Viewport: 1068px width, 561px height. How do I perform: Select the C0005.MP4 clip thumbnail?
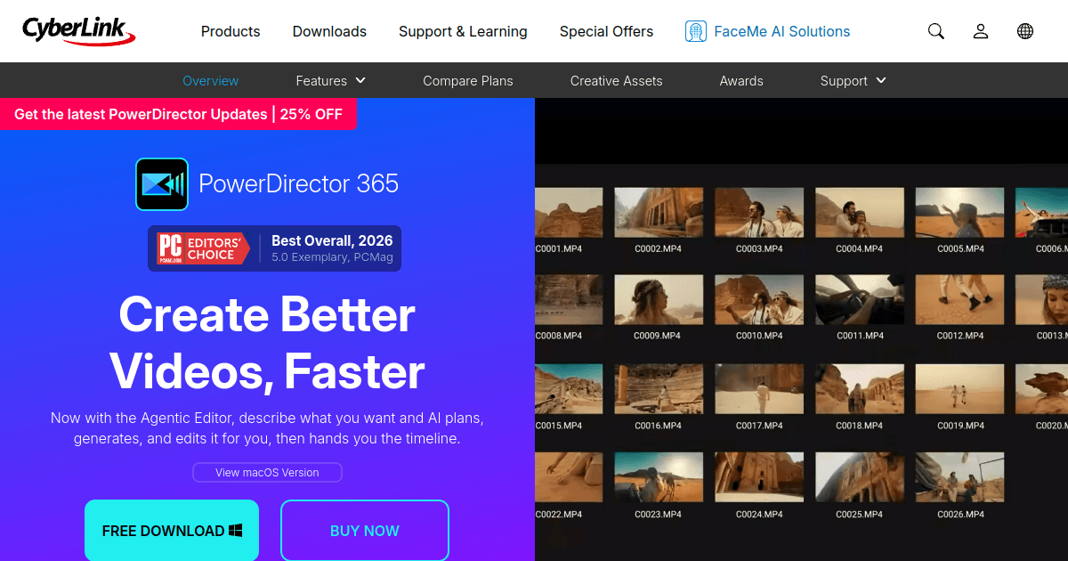tap(960, 212)
